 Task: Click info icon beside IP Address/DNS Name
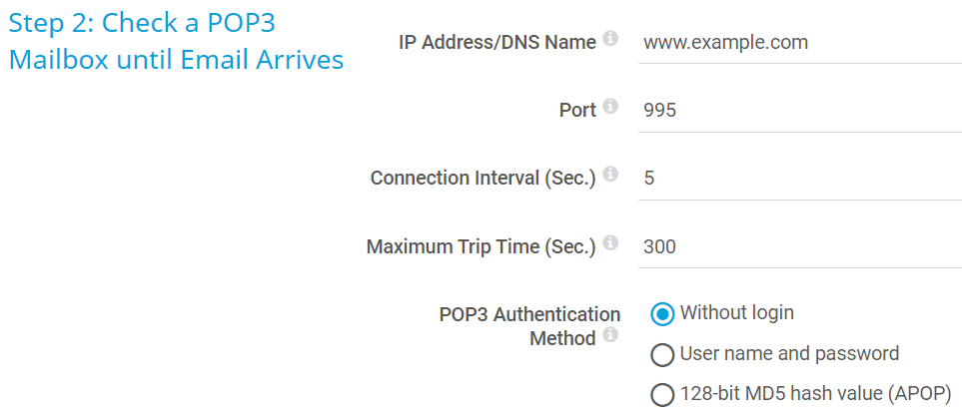[610, 39]
